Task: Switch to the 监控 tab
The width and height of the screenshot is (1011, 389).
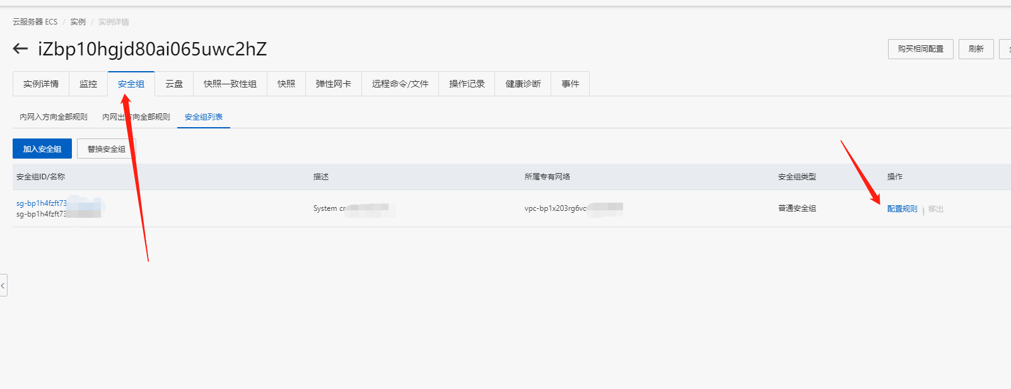Action: (x=88, y=84)
